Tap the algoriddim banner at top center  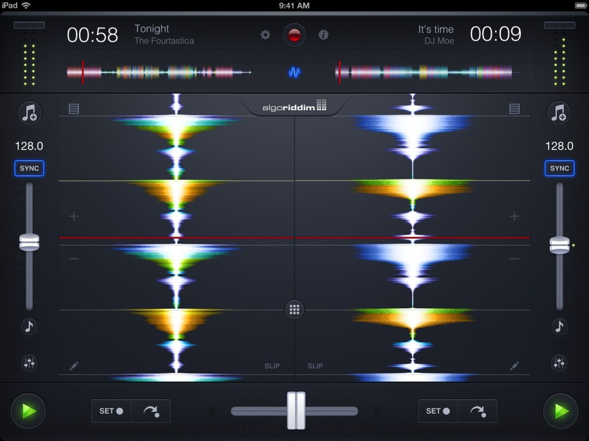294,107
